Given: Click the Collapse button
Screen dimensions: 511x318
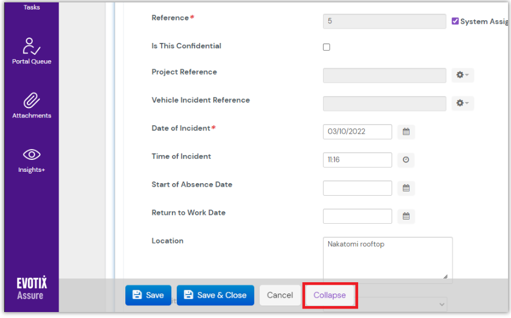Looking at the screenshot, I should coord(330,295).
